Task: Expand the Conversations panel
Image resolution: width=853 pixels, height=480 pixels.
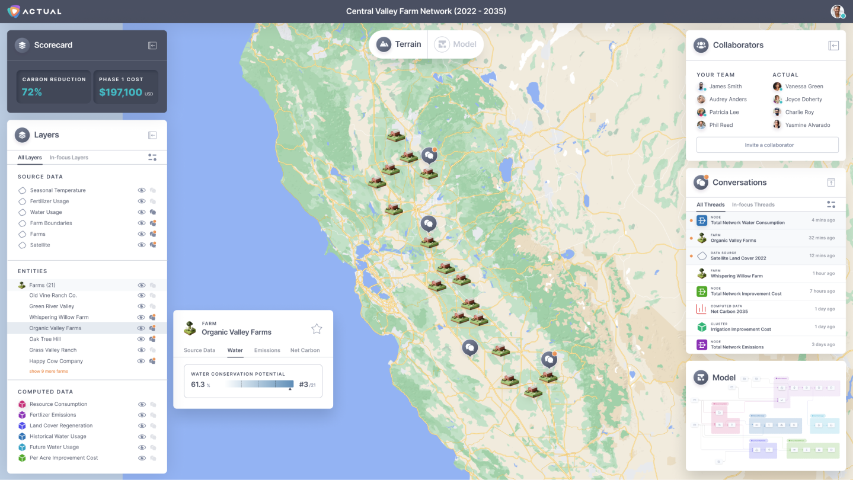Action: pos(831,183)
